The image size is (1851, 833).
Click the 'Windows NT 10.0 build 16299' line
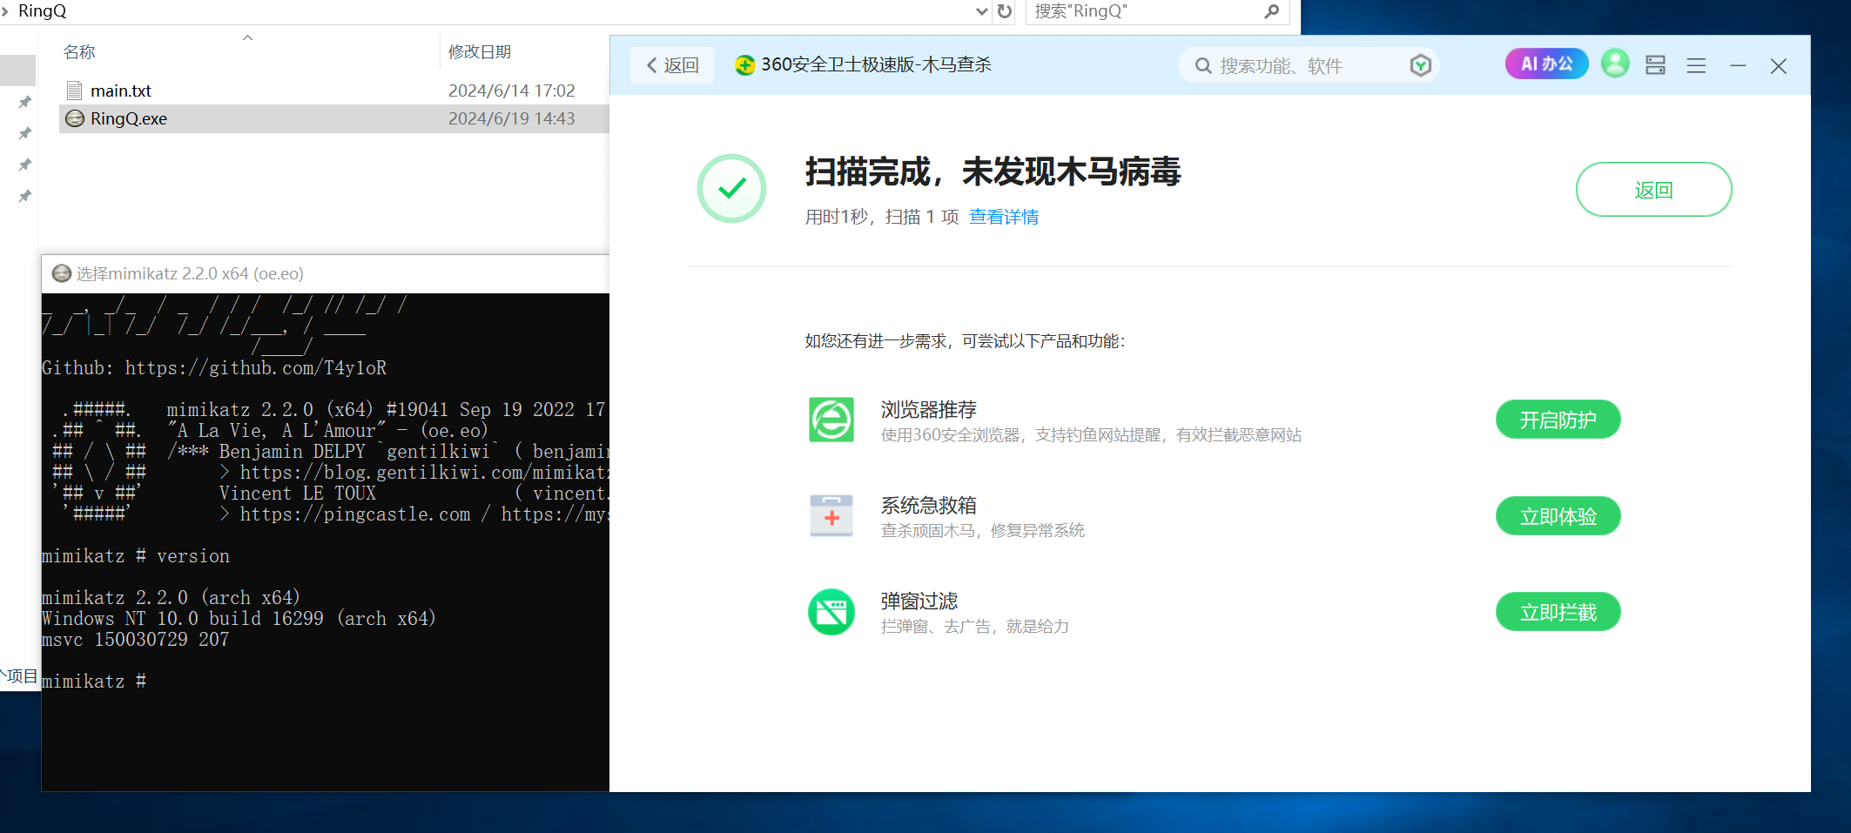tap(239, 619)
